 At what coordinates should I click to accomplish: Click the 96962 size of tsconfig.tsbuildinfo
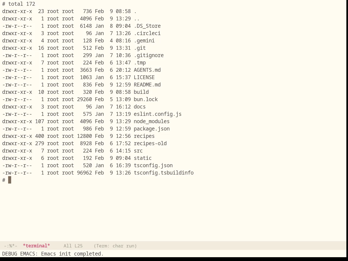pos(84,173)
